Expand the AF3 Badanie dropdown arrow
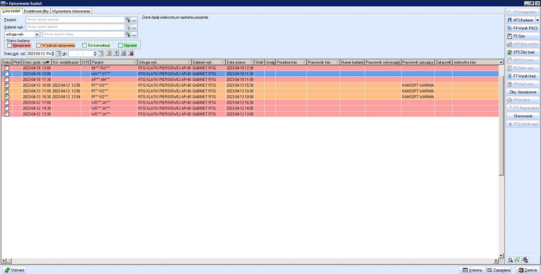 tap(537, 20)
